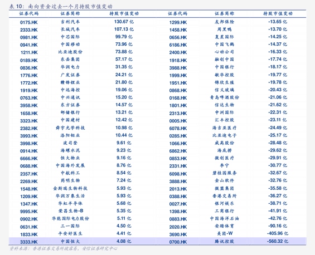Click stock code 0189.HK
This screenshot has width=315, height=255.
click(29, 60)
